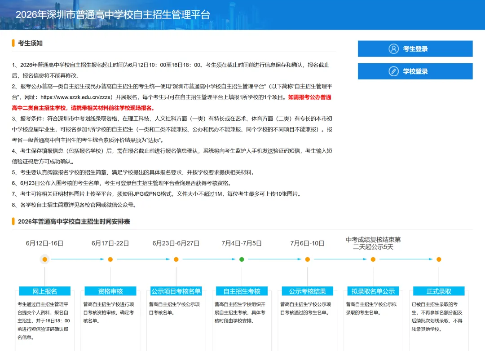Click the pencil icon in 学校登录
This screenshot has width=485, height=351.
[393, 71]
